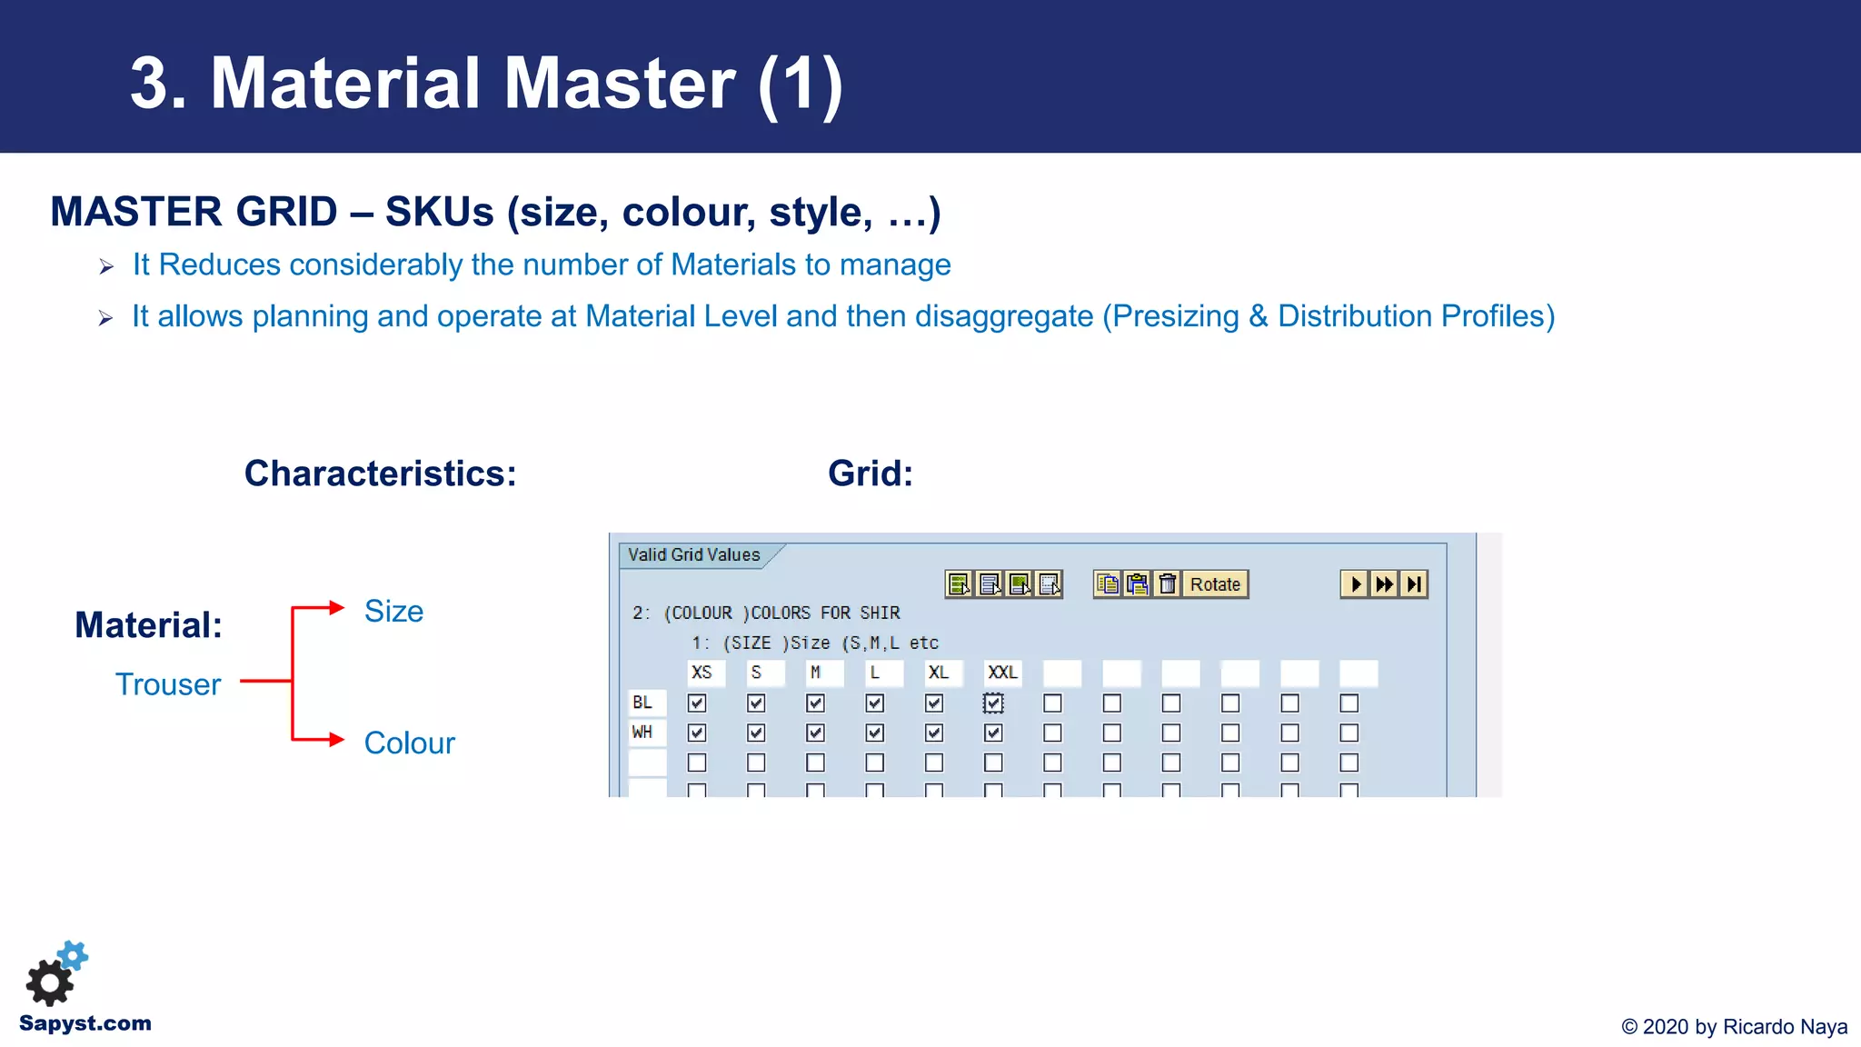This screenshot has height=1047, width=1861.
Task: Click the L size column header field
Action: point(884,673)
